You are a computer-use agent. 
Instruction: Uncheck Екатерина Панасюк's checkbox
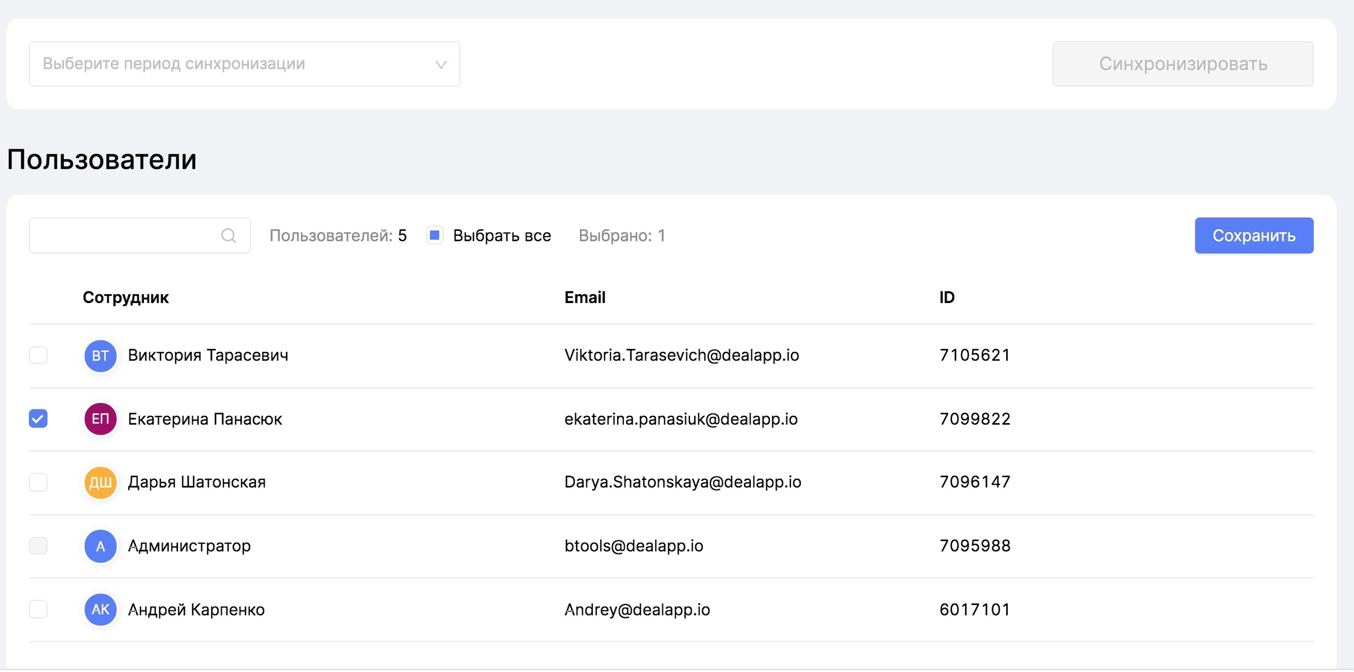pos(38,419)
